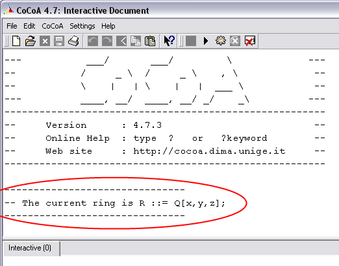Viewport: 339px width, 266px height.
Task: Click the Copy icon in the toolbar
Action: (x=136, y=41)
